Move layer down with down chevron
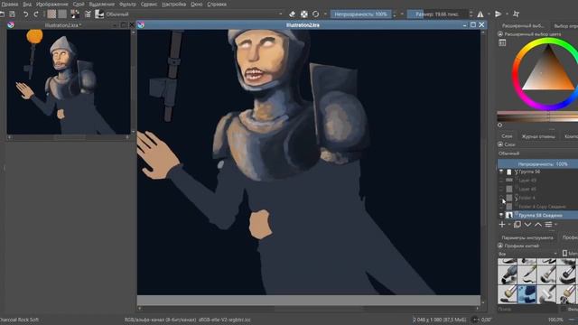Viewport: 578px width, 325px height. click(x=527, y=225)
